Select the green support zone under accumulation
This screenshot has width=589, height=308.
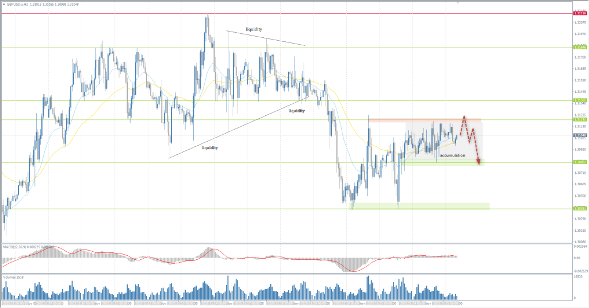point(443,163)
